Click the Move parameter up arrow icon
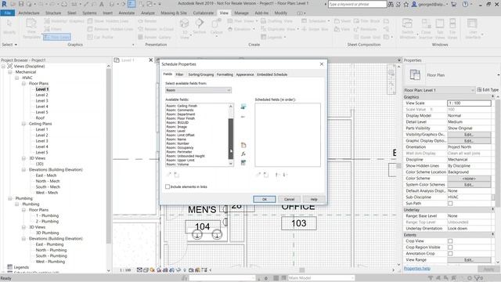 click(x=277, y=175)
